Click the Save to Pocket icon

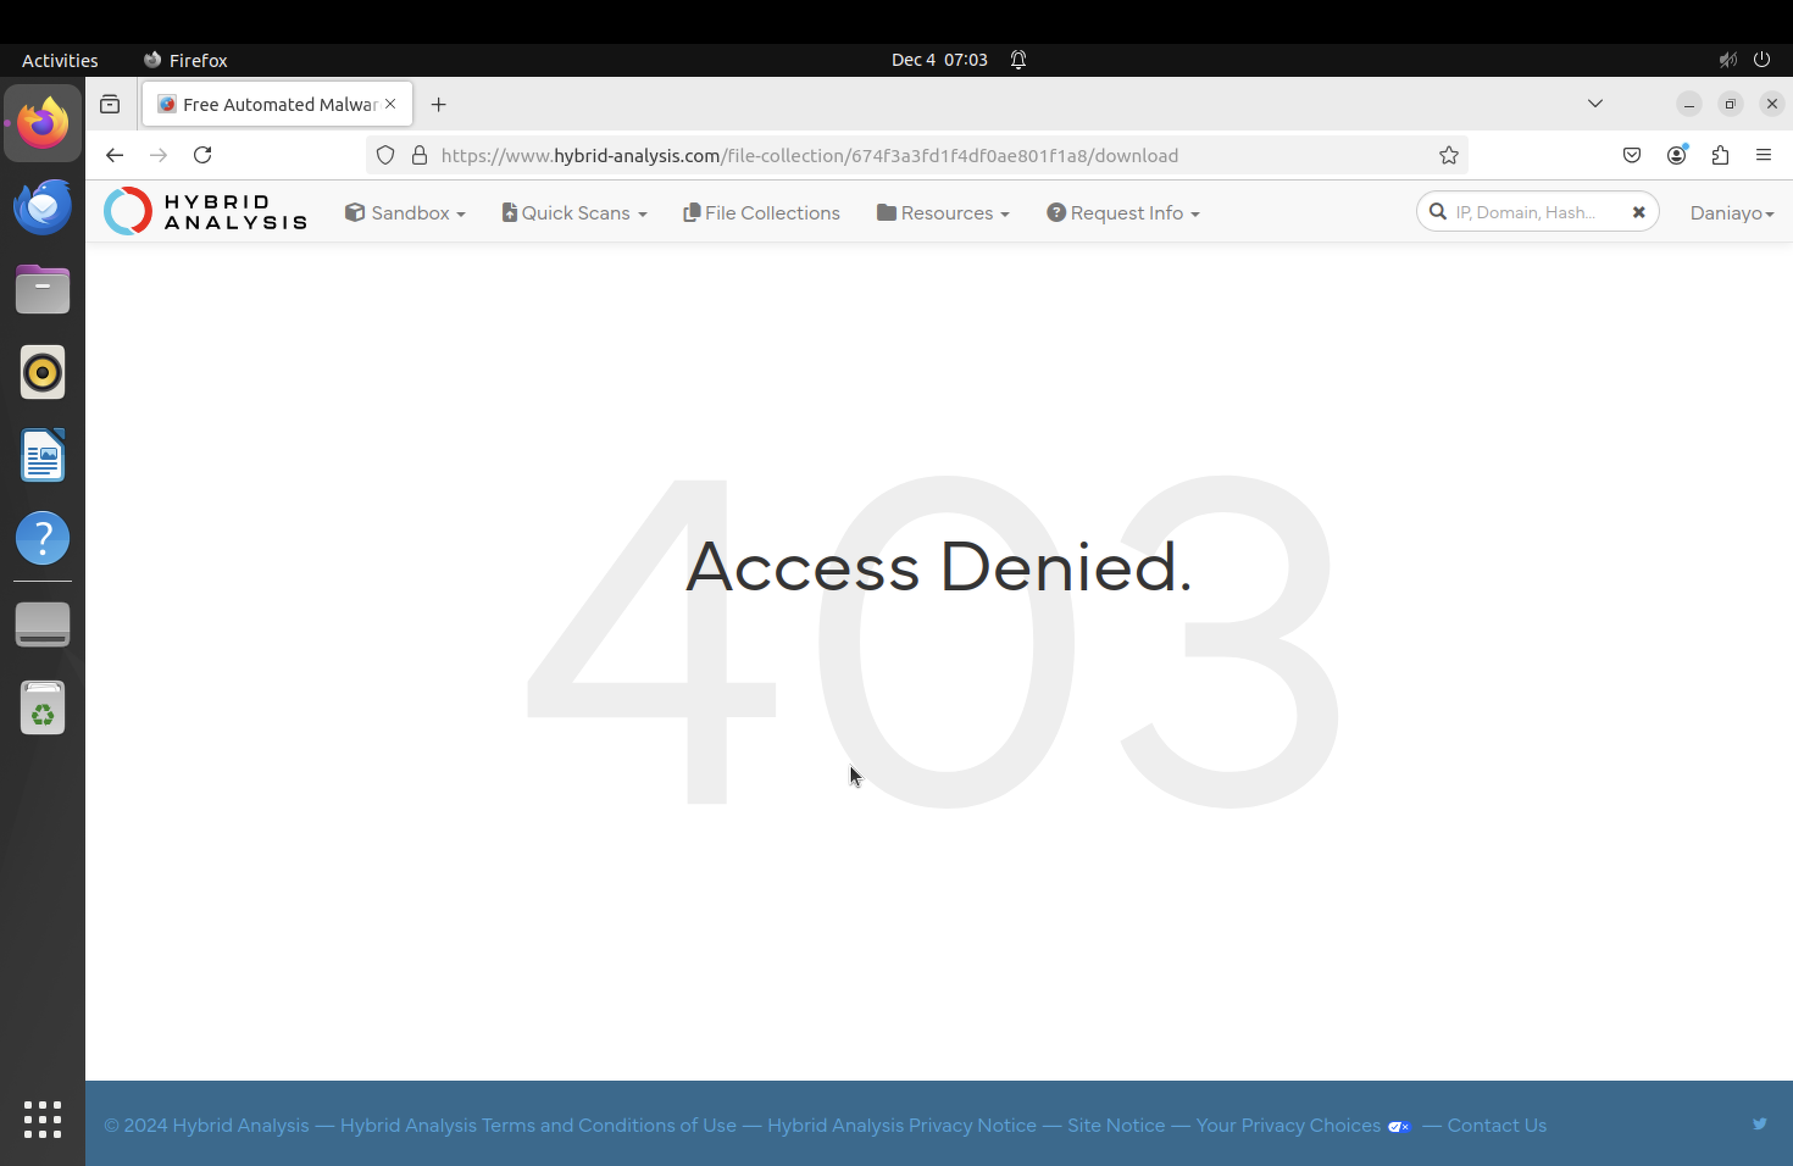point(1631,155)
